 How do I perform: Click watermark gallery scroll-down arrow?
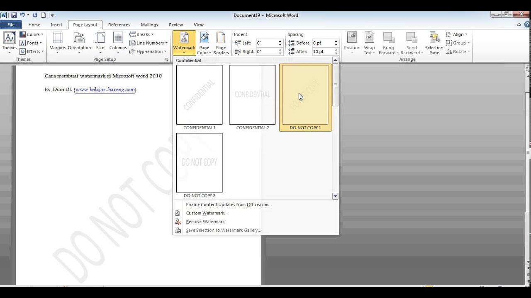335,196
